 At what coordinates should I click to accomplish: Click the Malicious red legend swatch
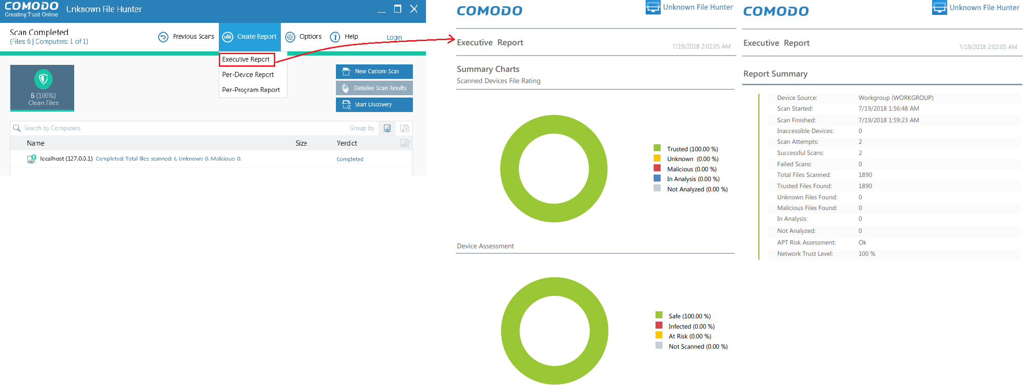657,168
